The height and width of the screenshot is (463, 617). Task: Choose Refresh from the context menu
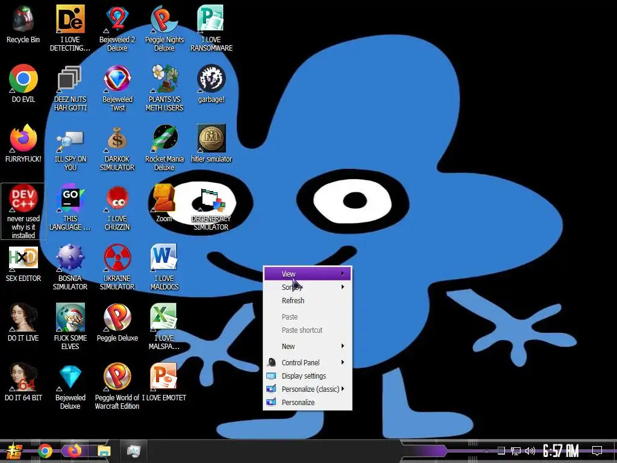[307, 300]
